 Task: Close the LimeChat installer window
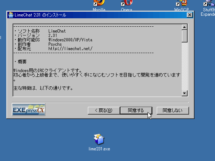click(190, 15)
